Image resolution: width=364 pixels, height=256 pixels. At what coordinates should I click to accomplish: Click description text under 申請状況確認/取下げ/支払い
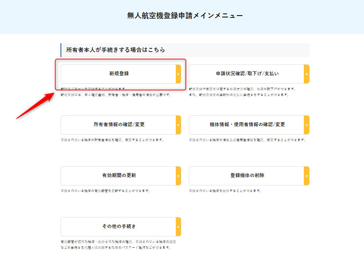point(242,92)
